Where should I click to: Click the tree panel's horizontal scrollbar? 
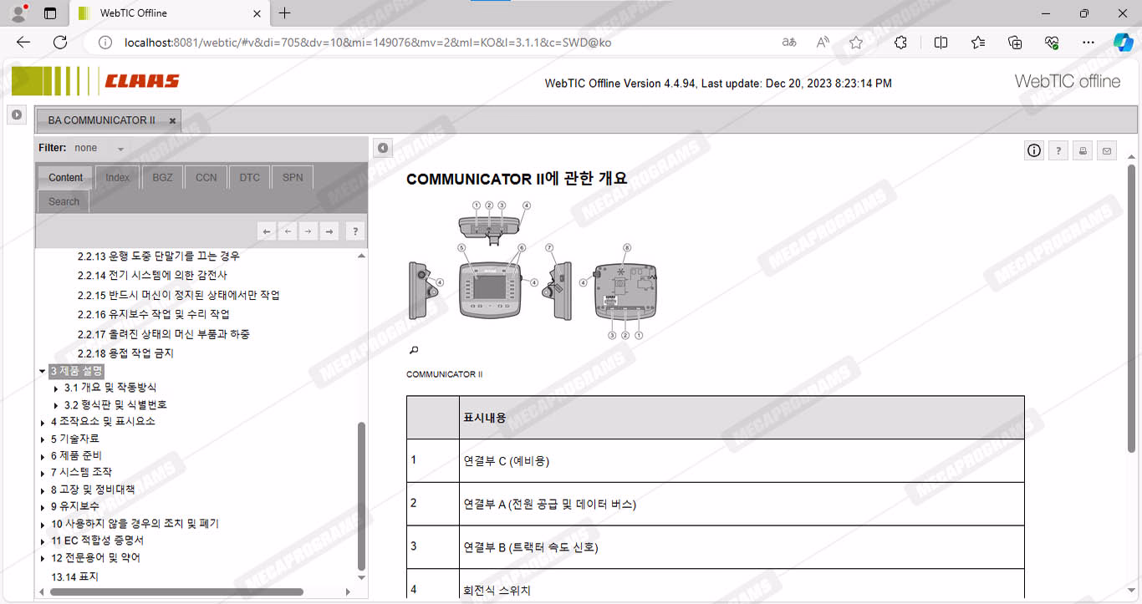(176, 591)
